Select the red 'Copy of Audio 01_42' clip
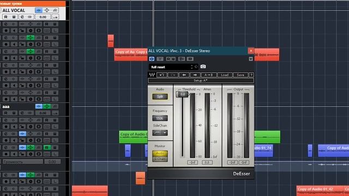Image resolution: width=349 pixels, height=196 pixels. coord(320,191)
